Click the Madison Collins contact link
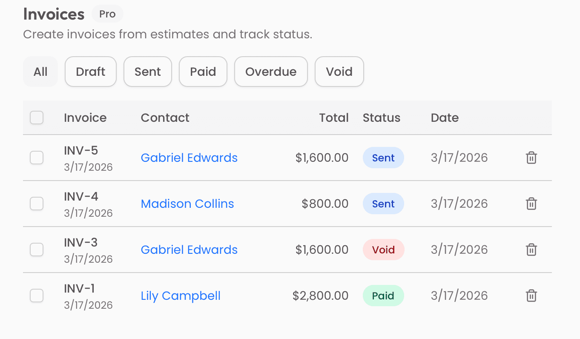This screenshot has height=339, width=580. 187,204
